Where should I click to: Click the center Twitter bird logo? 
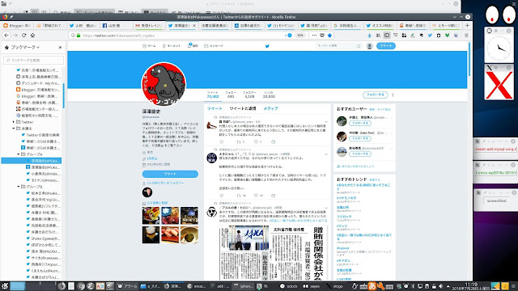coord(267,46)
